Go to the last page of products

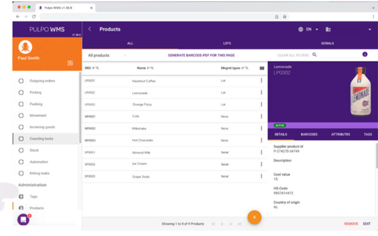(x=240, y=224)
